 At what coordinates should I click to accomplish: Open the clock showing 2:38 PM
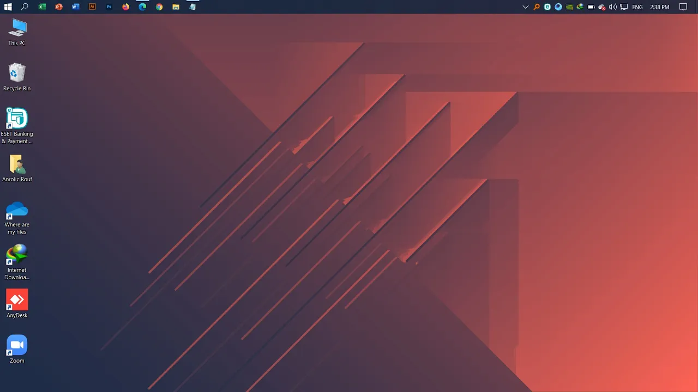click(660, 7)
